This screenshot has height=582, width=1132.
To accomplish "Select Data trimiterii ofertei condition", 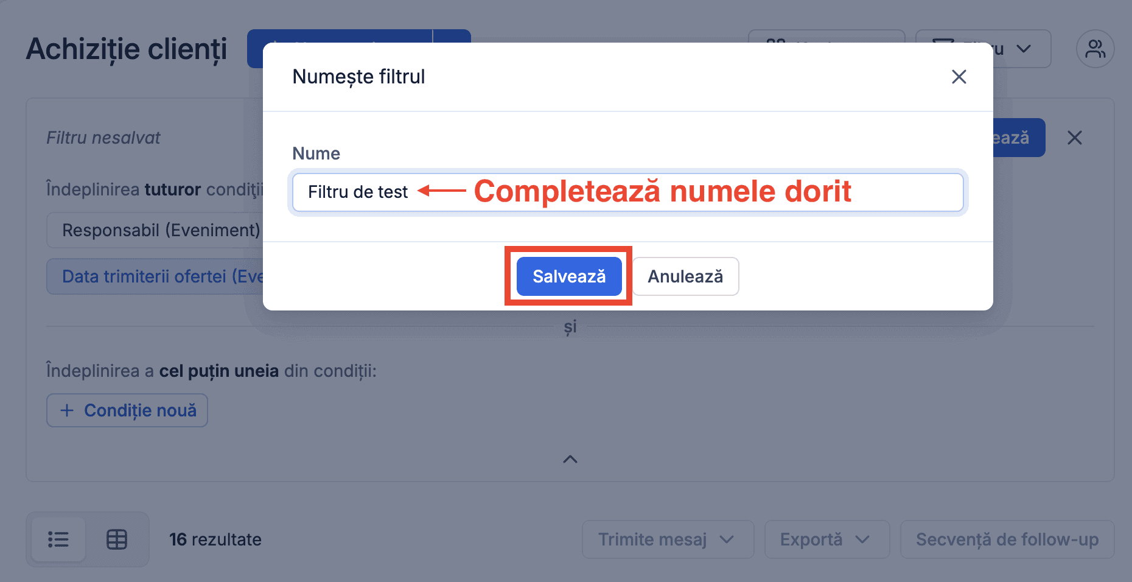I will click(155, 276).
